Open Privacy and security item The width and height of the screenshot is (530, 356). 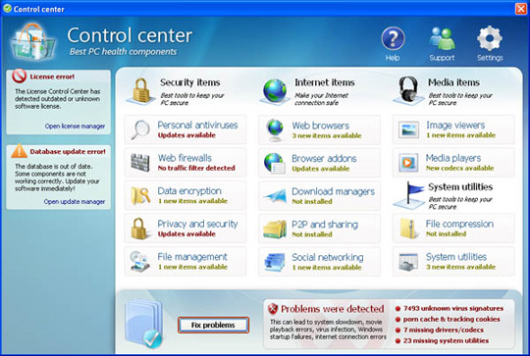pyautogui.click(x=185, y=229)
